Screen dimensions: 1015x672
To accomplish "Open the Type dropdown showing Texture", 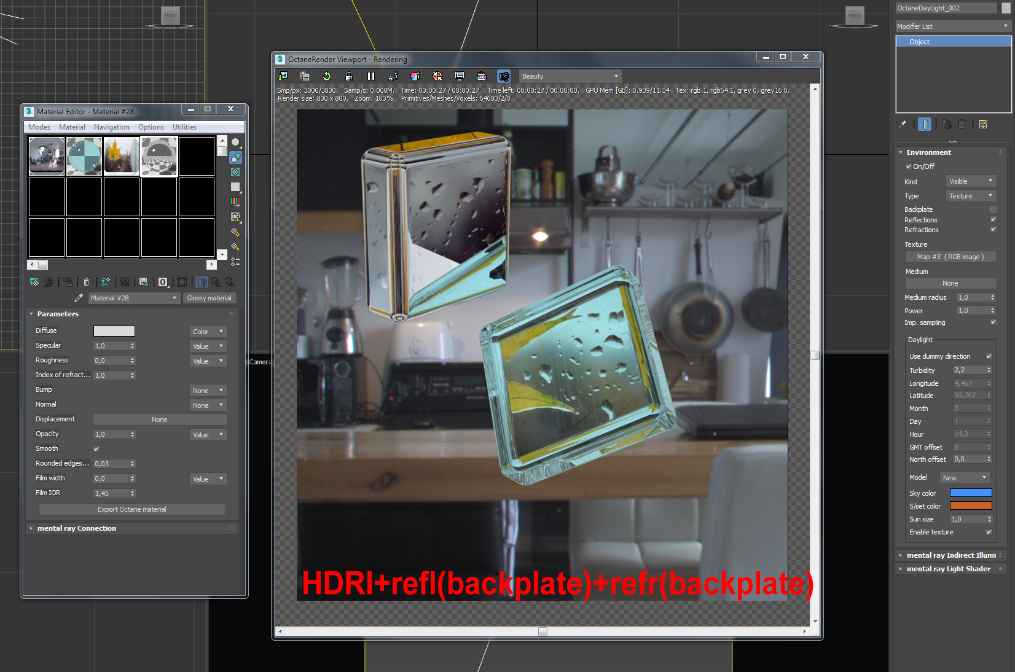I will (x=971, y=196).
